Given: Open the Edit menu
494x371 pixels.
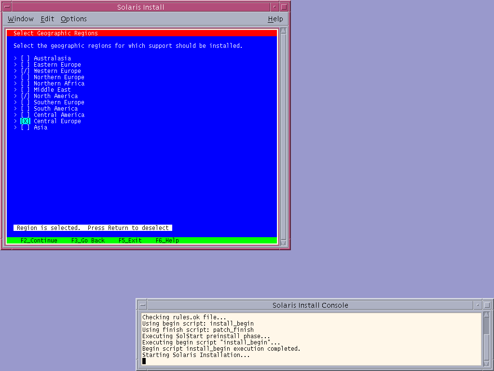Looking at the screenshot, I should 47,19.
